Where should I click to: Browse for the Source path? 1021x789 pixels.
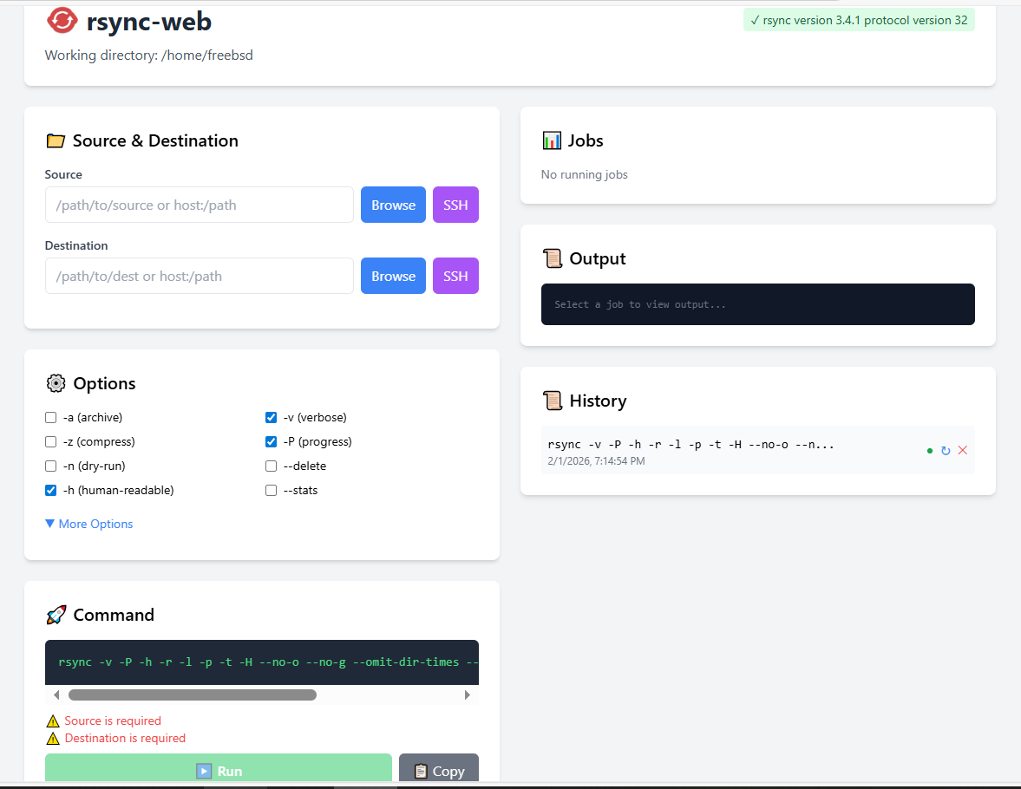click(393, 205)
